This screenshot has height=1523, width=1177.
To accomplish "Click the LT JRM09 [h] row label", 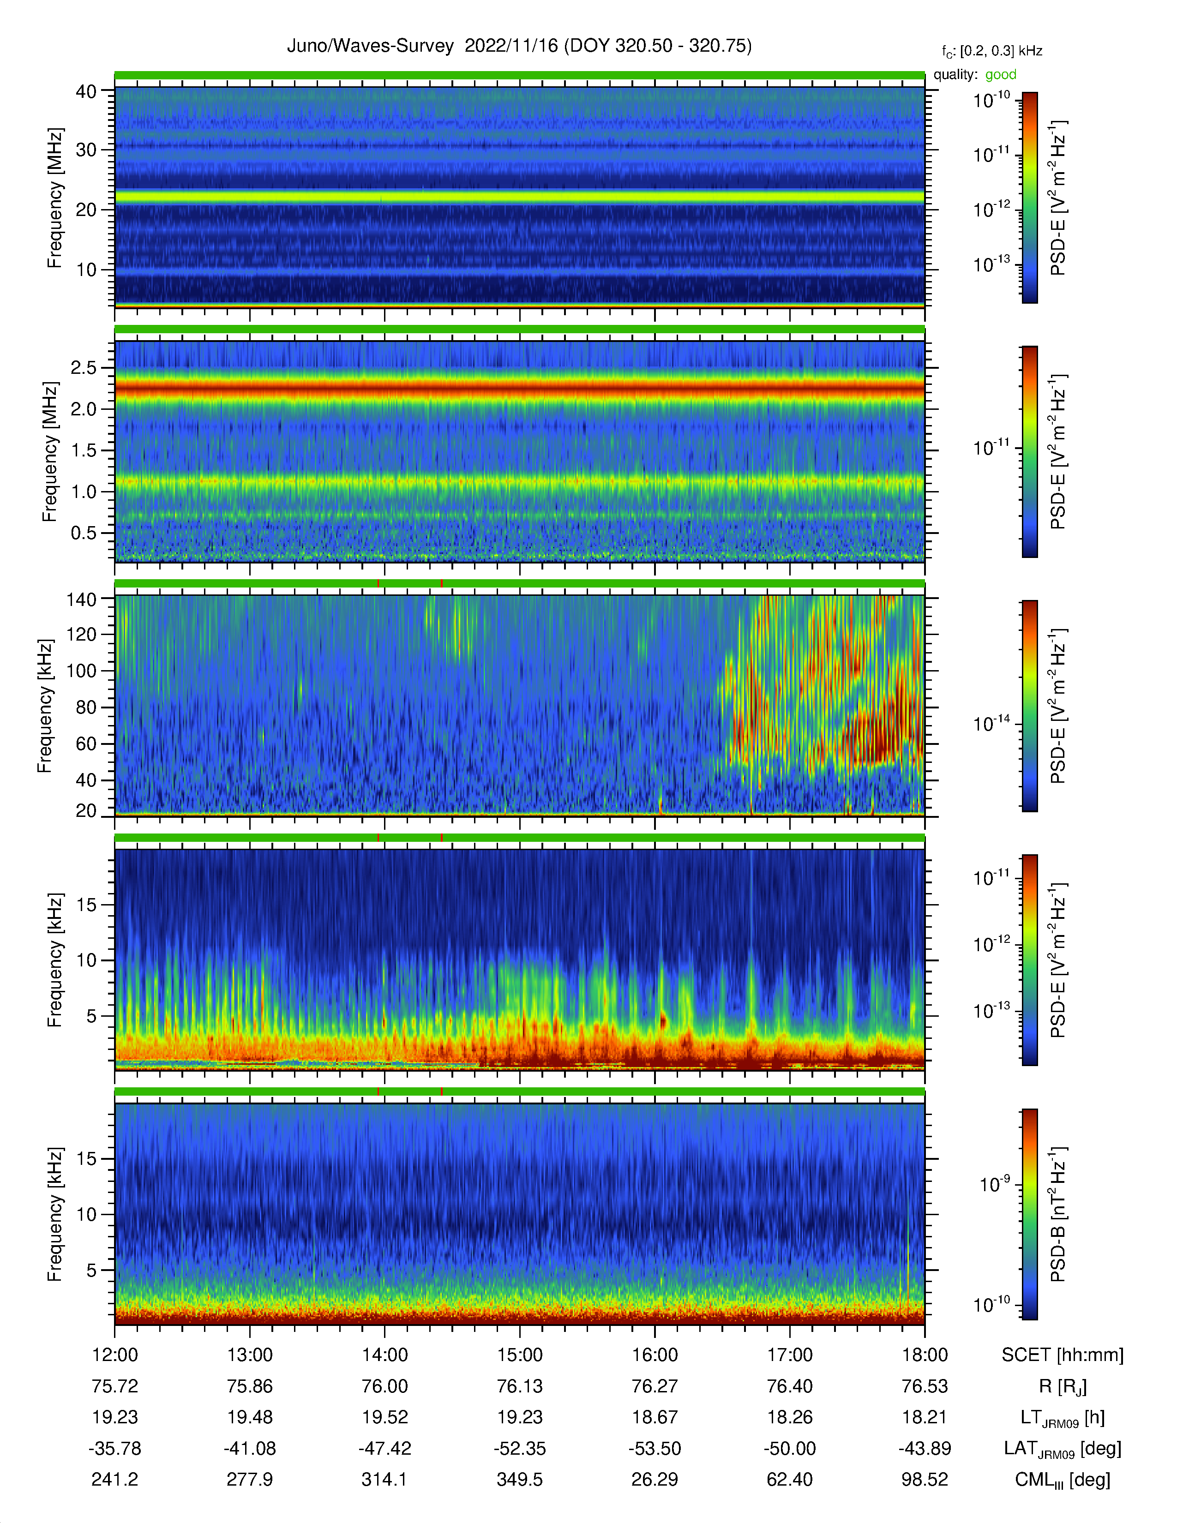I will click(x=1063, y=1418).
